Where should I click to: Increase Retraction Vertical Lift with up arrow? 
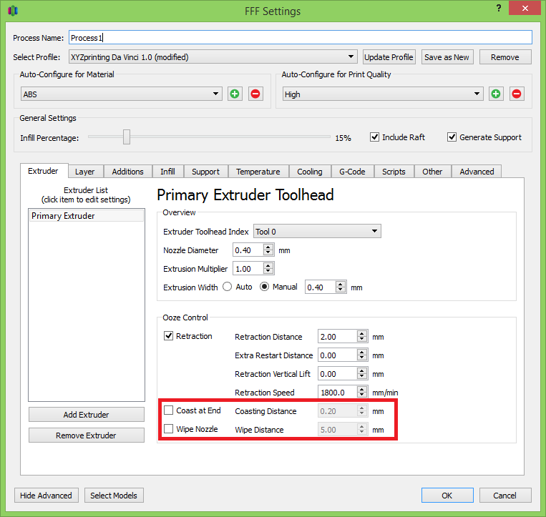point(362,370)
